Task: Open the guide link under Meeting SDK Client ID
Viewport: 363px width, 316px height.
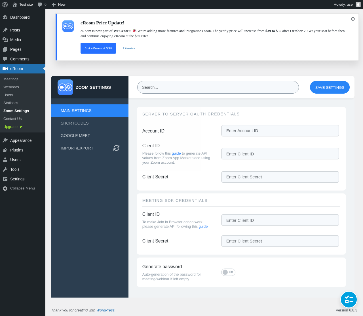Action: [203, 227]
